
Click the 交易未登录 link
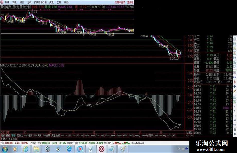(x=120, y=2)
